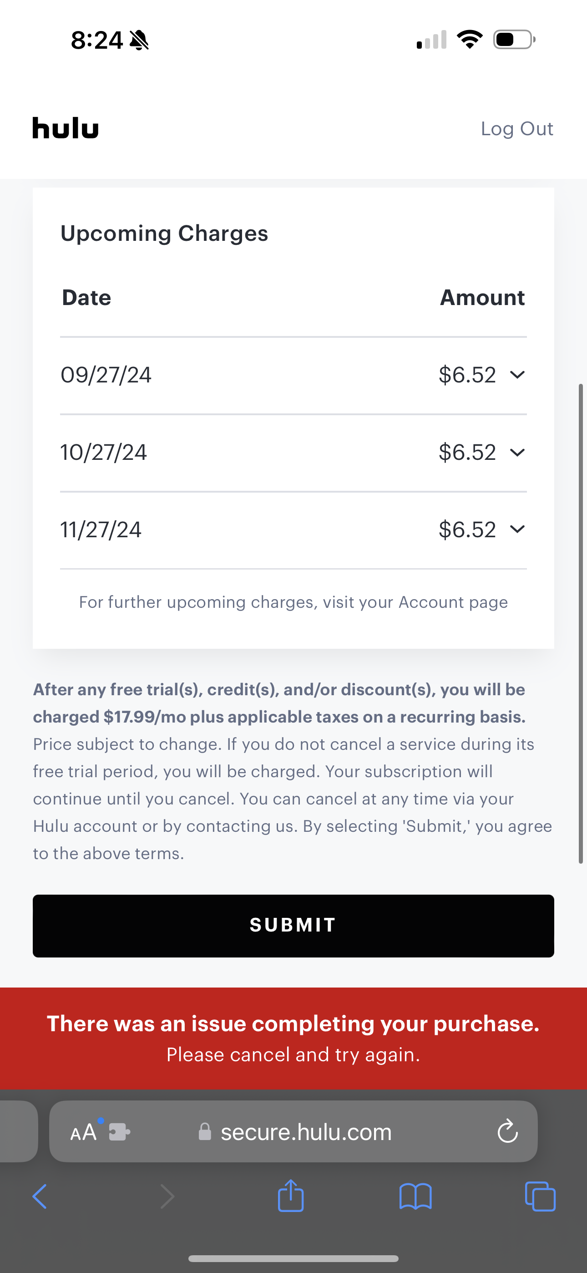This screenshot has height=1273, width=587.
Task: Open the AA reader text options
Action: tap(83, 1132)
